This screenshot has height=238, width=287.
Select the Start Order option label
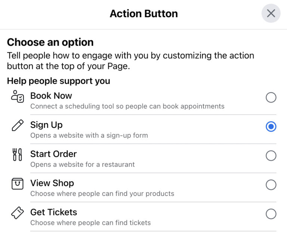click(x=53, y=154)
